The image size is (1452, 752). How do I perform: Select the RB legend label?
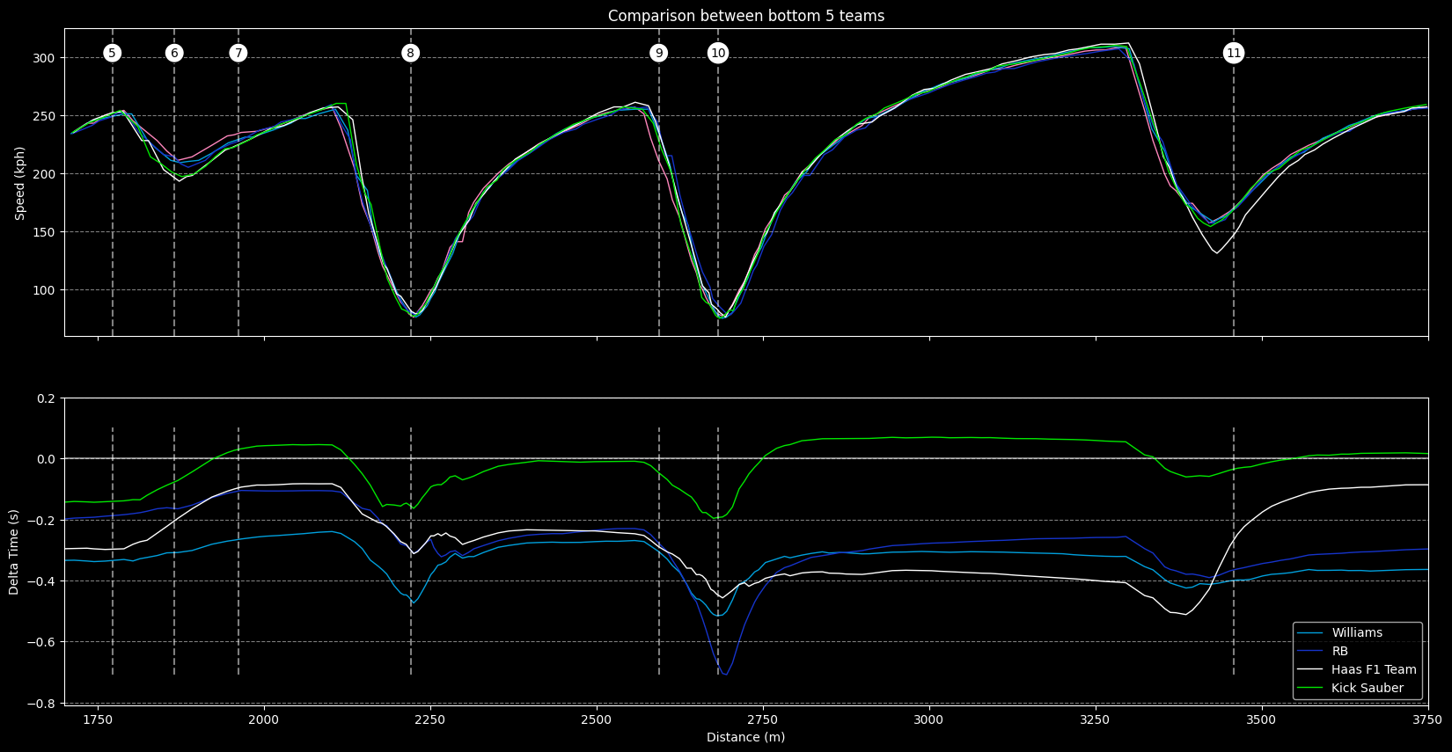pyautogui.click(x=1340, y=652)
